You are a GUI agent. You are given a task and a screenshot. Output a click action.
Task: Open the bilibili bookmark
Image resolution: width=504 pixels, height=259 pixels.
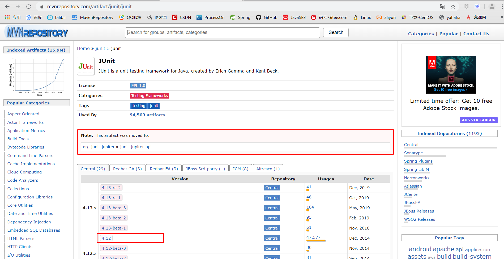coord(57,17)
